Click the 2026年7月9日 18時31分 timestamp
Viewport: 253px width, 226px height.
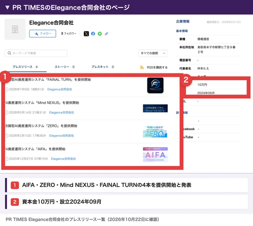(26, 89)
